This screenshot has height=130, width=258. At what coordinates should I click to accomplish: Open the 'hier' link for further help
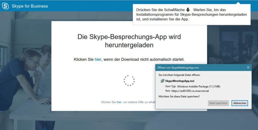119,102
